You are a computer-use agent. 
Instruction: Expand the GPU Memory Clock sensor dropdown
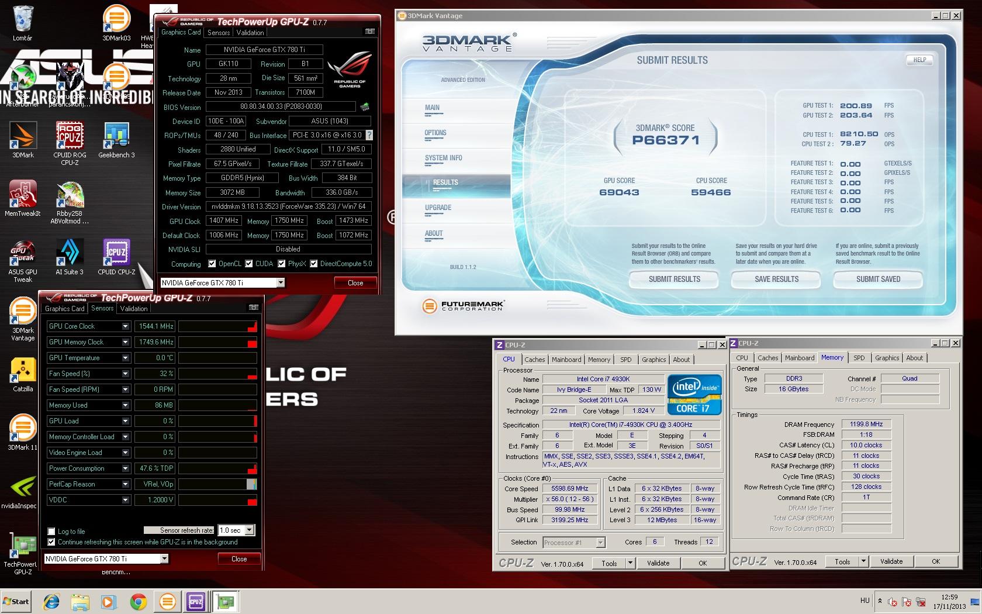pyautogui.click(x=125, y=342)
